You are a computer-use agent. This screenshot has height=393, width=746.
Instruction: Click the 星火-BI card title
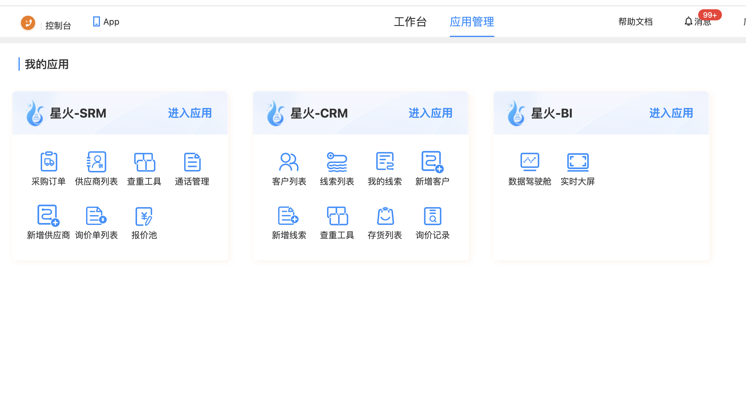552,113
